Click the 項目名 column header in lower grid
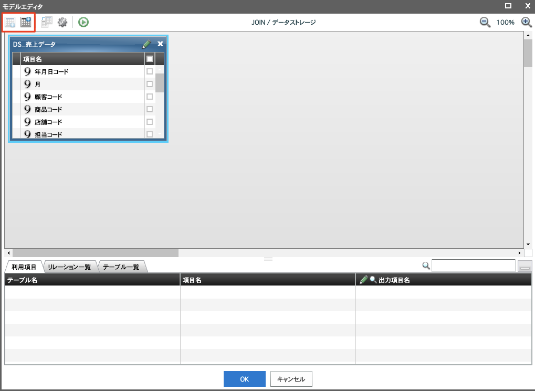535x391 pixels. [268, 280]
